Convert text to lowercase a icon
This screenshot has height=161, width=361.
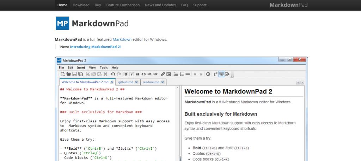tap(201, 74)
